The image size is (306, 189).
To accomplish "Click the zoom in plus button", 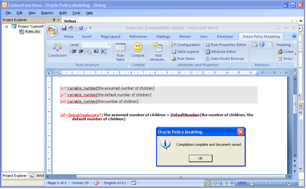I will 289,183.
